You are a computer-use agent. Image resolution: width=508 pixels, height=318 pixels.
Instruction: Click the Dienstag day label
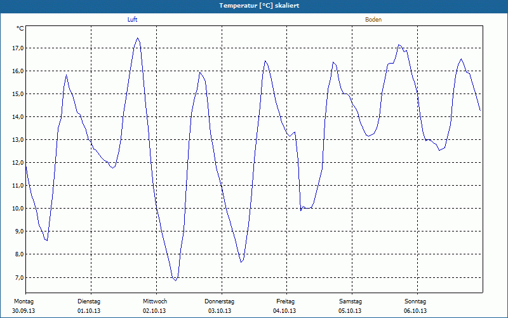[x=89, y=301]
